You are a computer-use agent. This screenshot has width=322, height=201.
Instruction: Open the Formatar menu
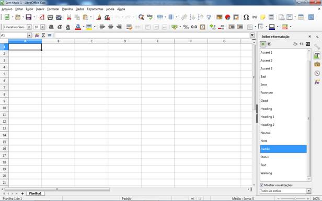tap(53, 9)
